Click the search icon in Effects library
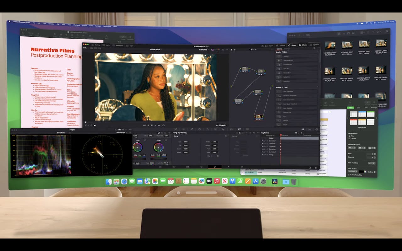Viewport: 402px width, 251px height. [314, 48]
